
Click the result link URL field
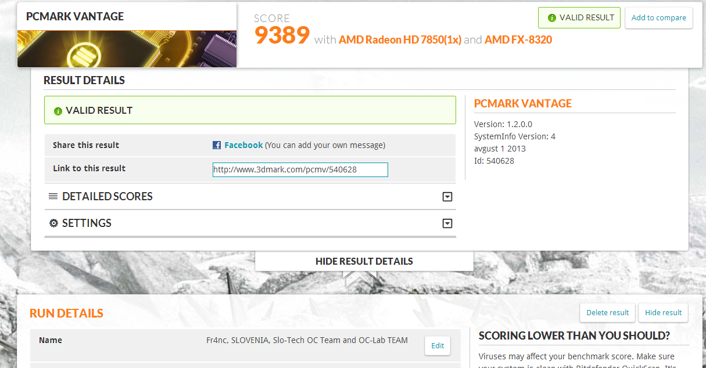(x=300, y=169)
